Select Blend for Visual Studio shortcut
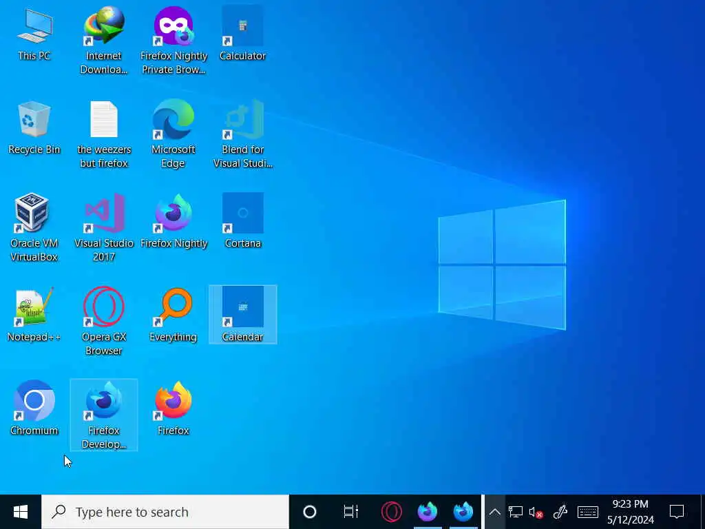 click(243, 134)
